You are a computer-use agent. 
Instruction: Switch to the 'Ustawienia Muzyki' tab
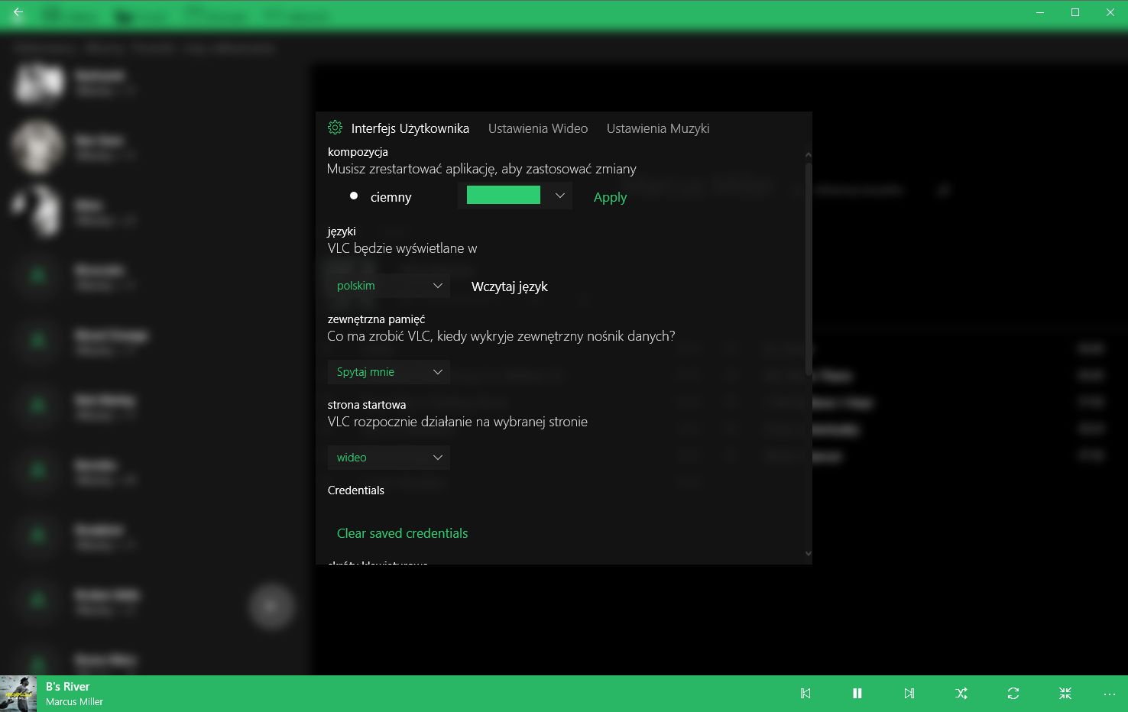coord(658,128)
